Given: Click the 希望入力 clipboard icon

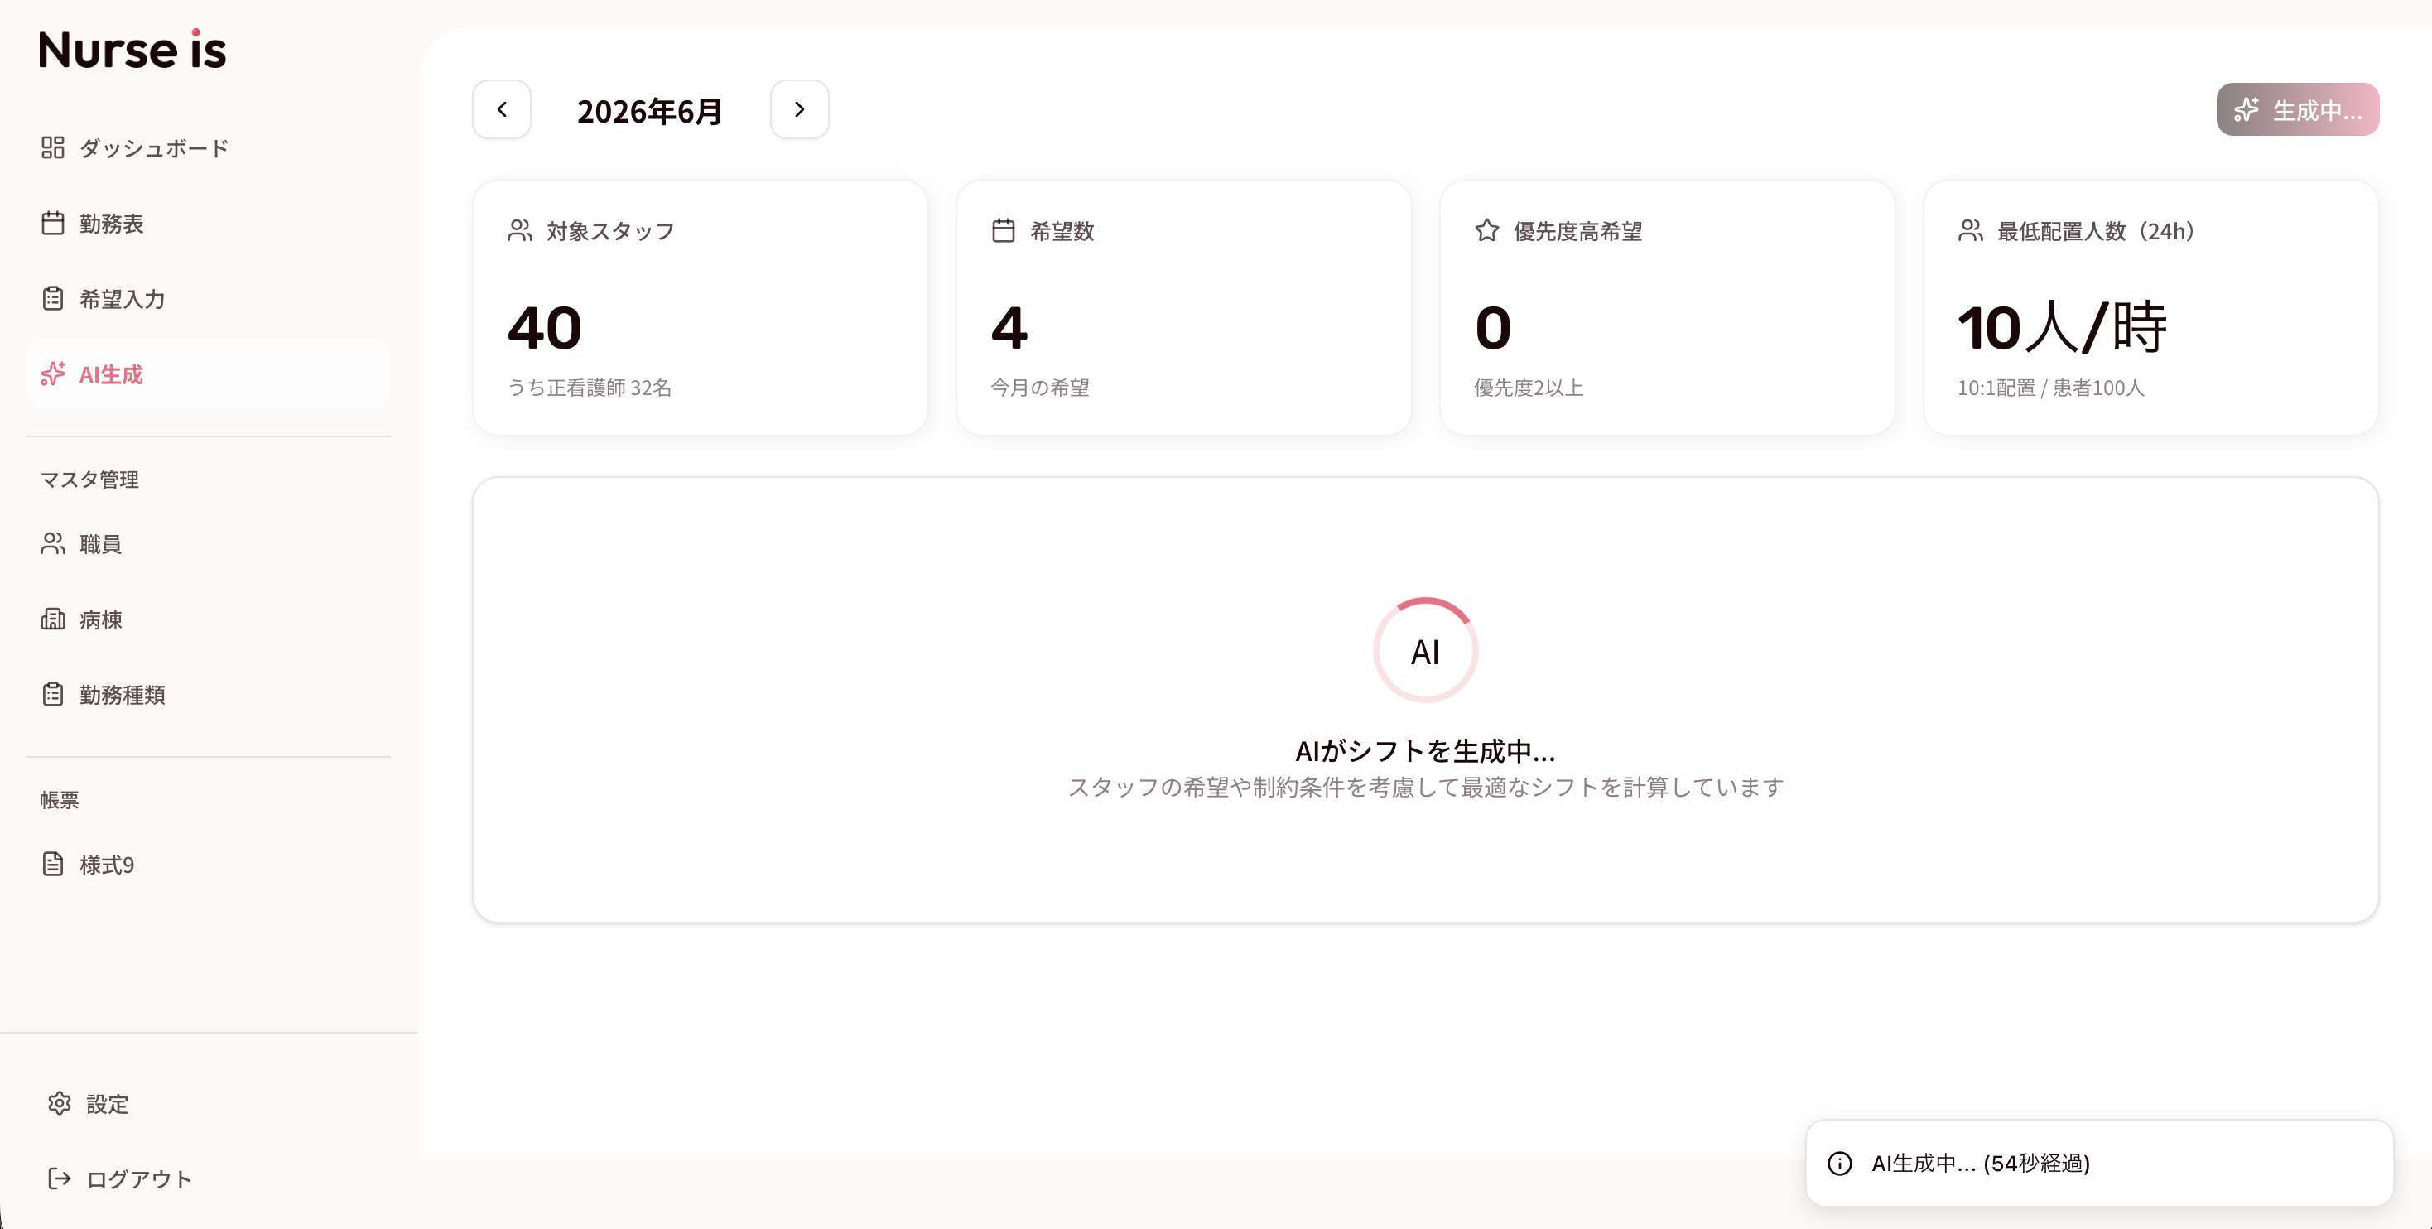Looking at the screenshot, I should coord(53,298).
